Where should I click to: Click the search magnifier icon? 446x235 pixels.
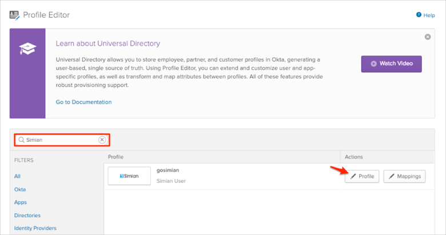click(x=21, y=140)
